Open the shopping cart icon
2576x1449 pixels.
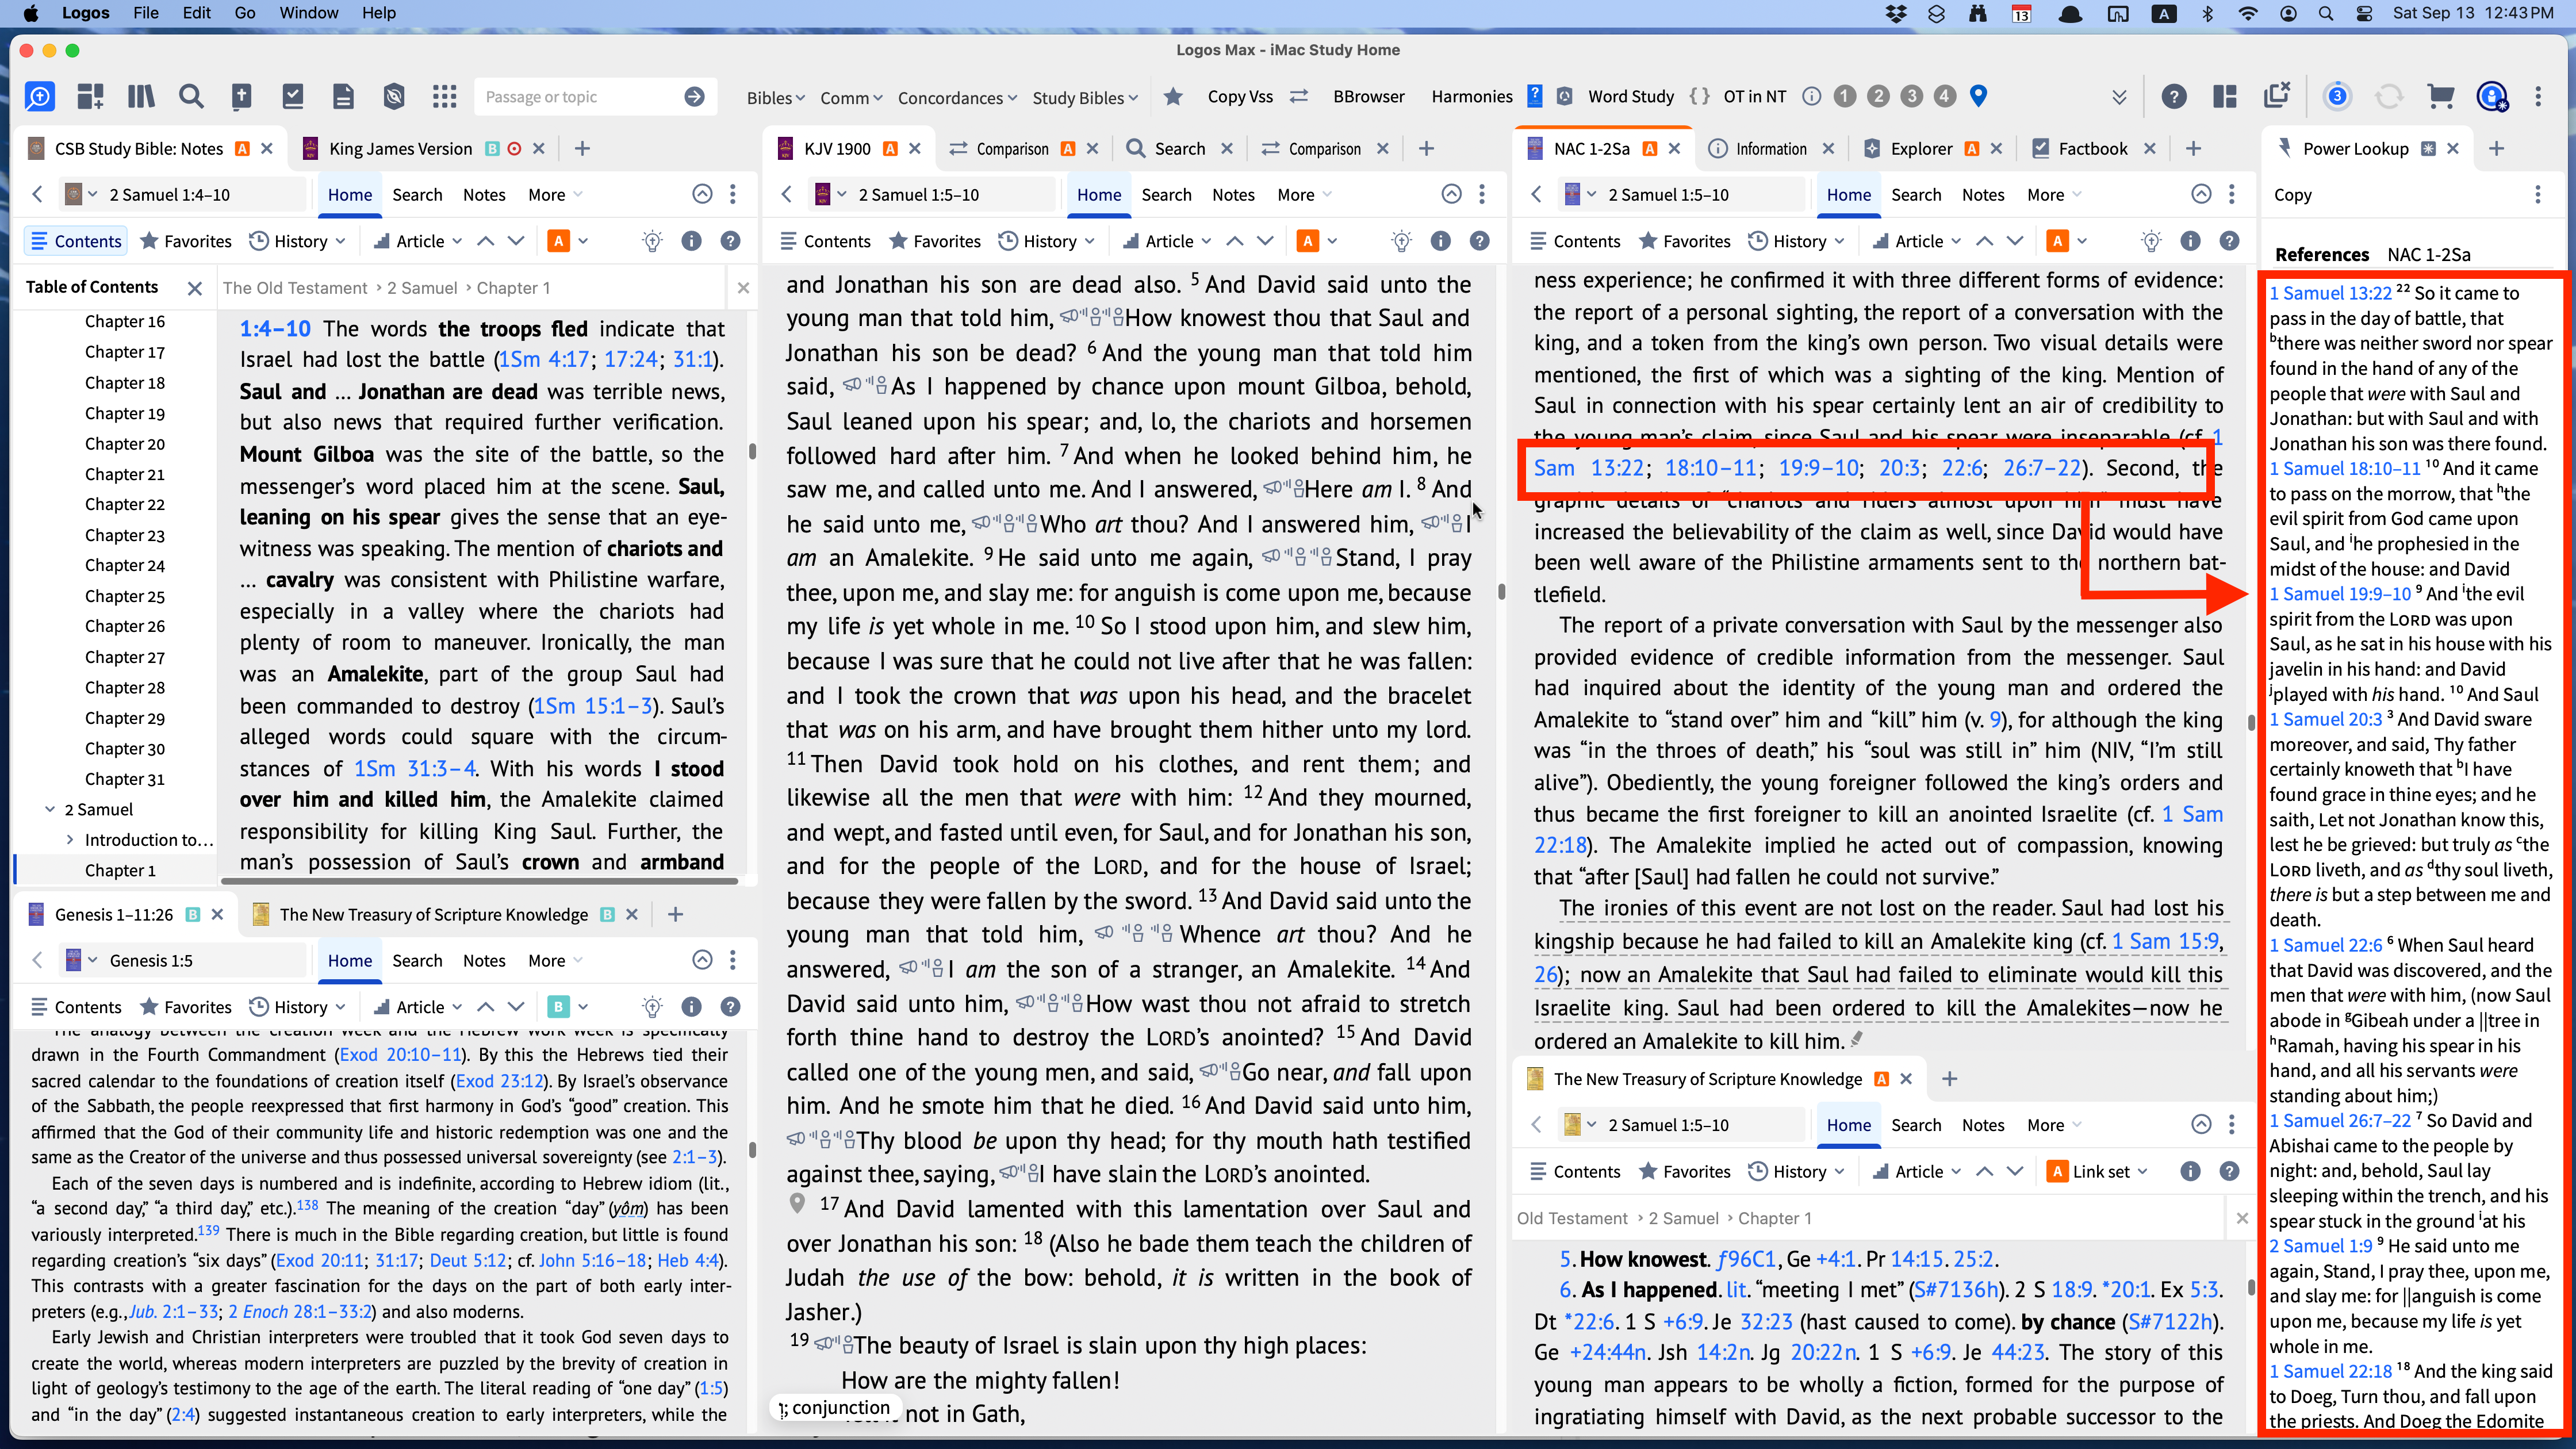pyautogui.click(x=2440, y=97)
